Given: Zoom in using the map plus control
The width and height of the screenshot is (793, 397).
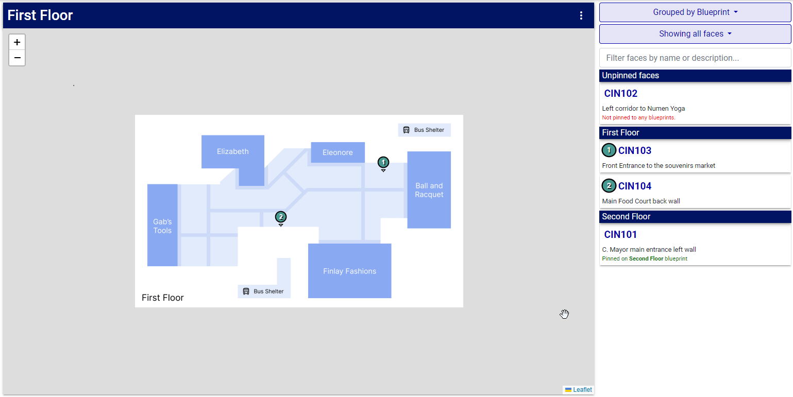Looking at the screenshot, I should point(17,42).
